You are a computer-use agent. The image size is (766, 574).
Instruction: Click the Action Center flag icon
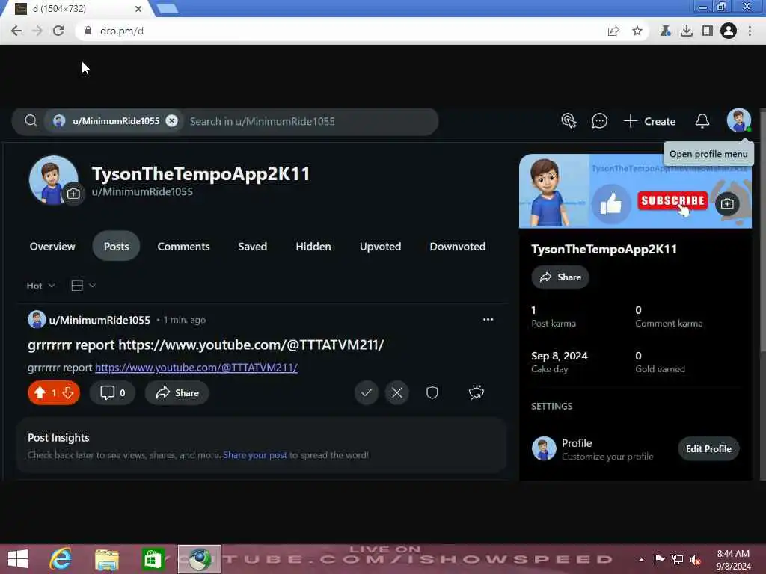(x=659, y=559)
